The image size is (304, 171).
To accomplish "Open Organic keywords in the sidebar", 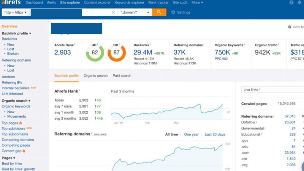I will [x=16, y=106].
